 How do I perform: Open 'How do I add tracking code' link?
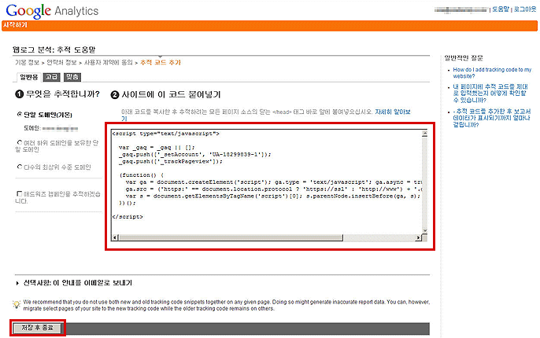pos(492,73)
